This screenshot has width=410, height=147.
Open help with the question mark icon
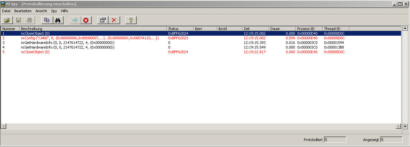pyautogui.click(x=131, y=20)
